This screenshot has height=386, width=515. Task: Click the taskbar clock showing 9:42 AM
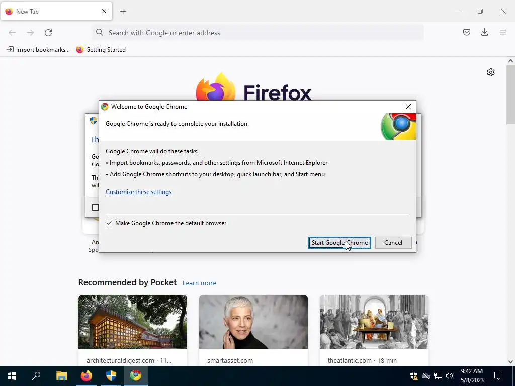point(472,376)
